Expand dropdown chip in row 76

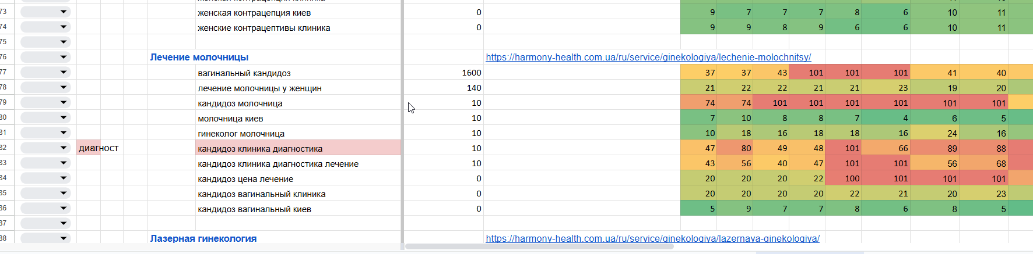pyautogui.click(x=45, y=57)
